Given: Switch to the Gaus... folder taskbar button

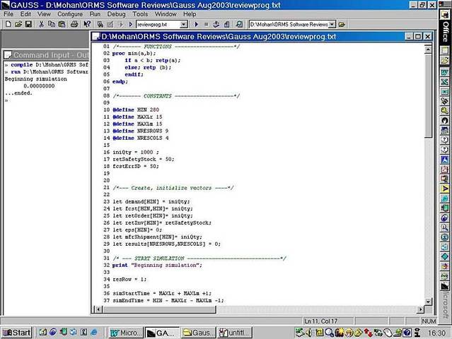Looking at the screenshot, I should point(198,333).
